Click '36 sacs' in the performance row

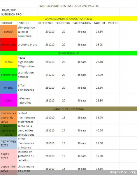pyautogui.click(x=82, y=75)
